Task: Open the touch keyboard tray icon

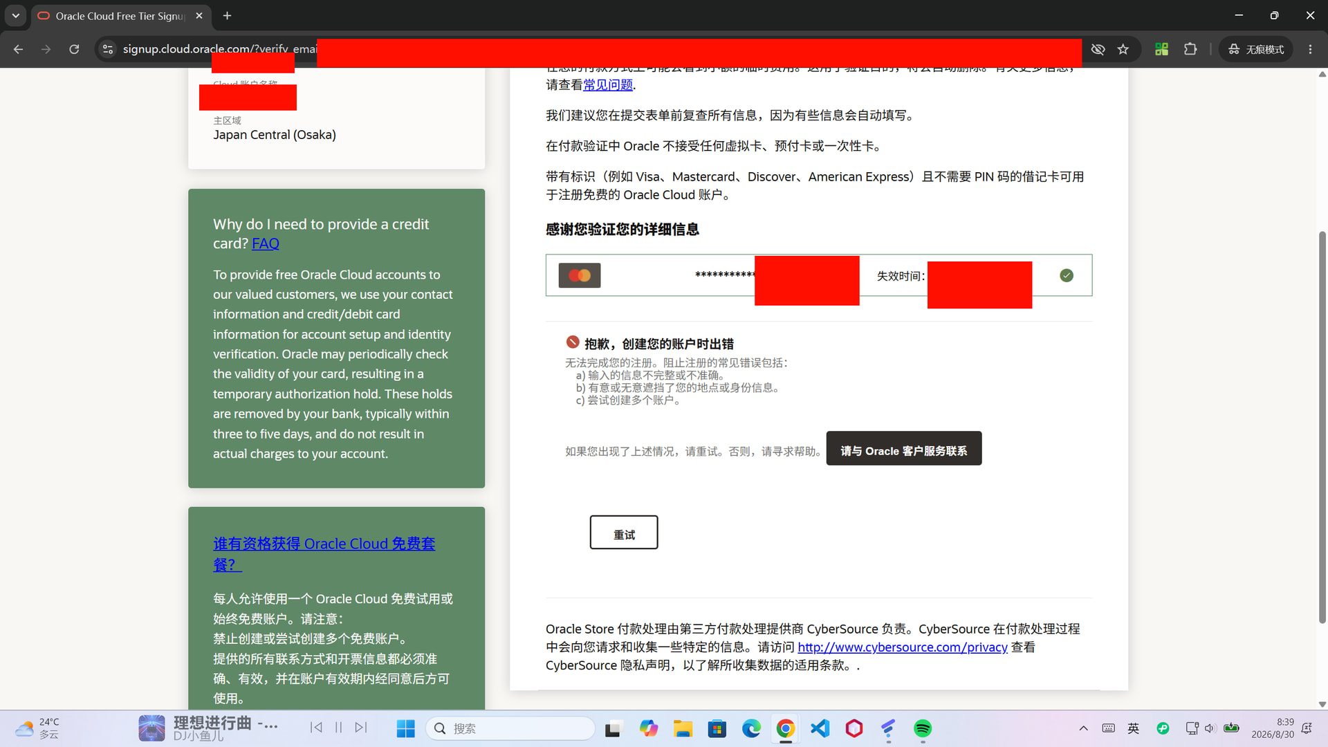Action: (x=1109, y=728)
